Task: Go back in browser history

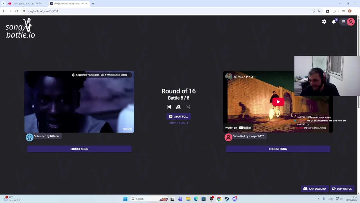Action: (4, 11)
